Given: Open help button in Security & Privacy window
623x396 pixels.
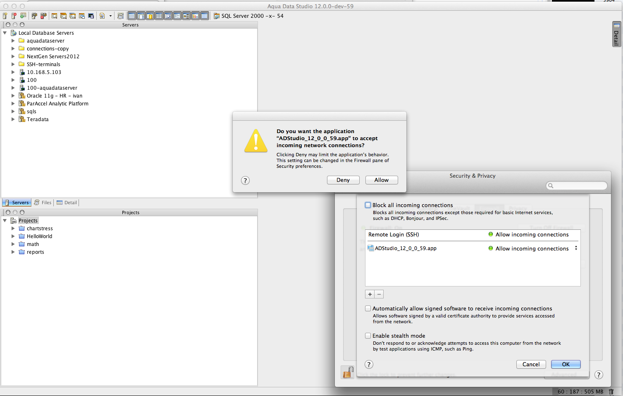Looking at the screenshot, I should [599, 375].
